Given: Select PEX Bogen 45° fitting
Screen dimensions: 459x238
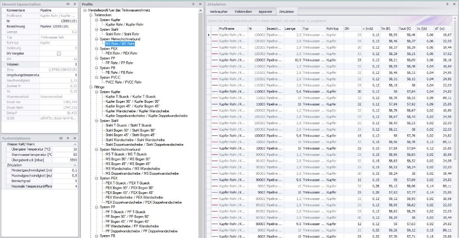Looking at the screenshot, I should point(130,193).
